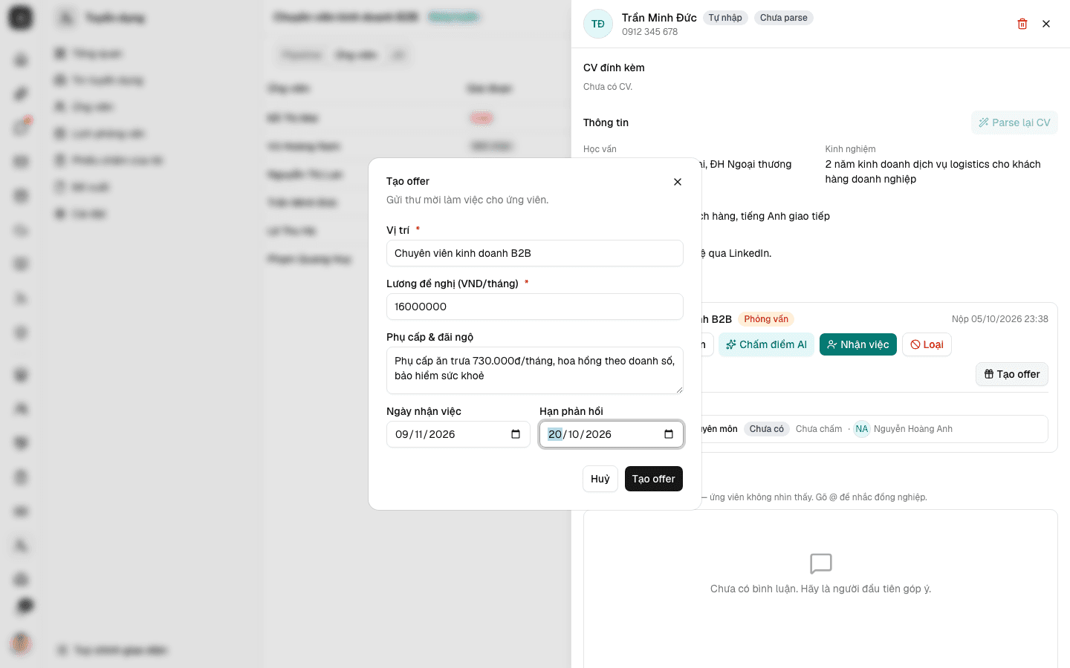
Task: Click the Chưa parse tag
Action: (x=784, y=18)
